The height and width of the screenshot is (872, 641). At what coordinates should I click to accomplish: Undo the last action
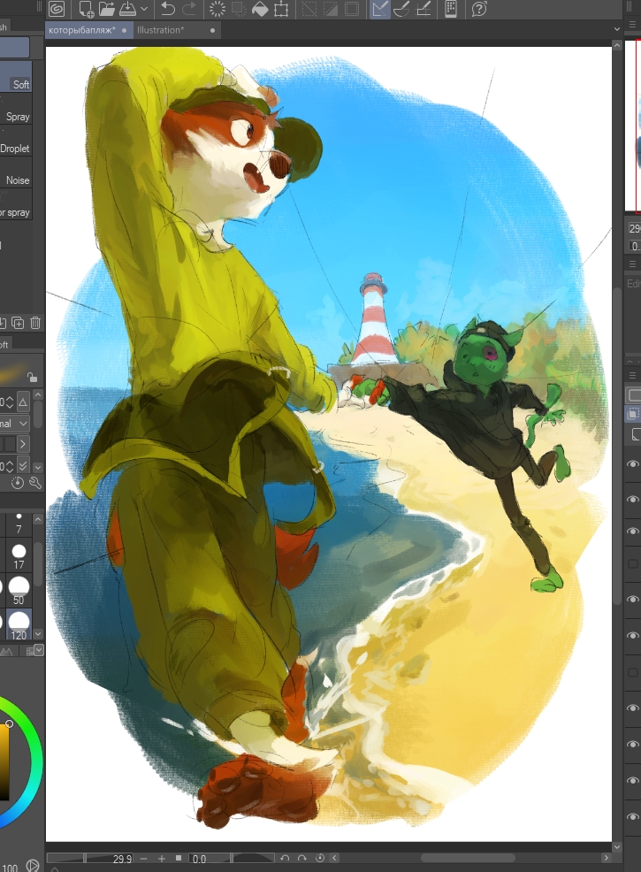click(x=167, y=9)
